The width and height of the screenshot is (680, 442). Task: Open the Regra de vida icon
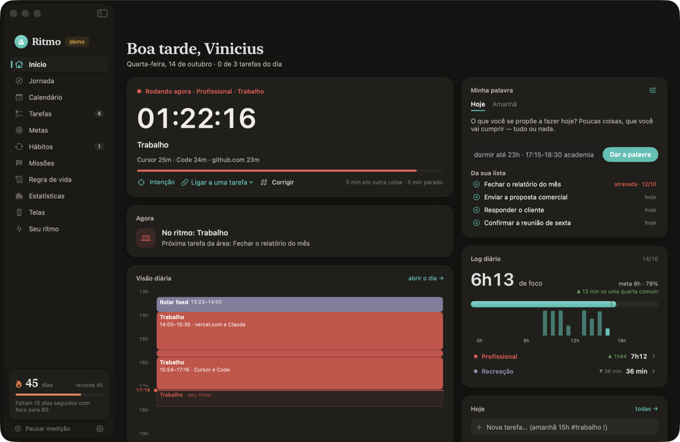pyautogui.click(x=19, y=179)
